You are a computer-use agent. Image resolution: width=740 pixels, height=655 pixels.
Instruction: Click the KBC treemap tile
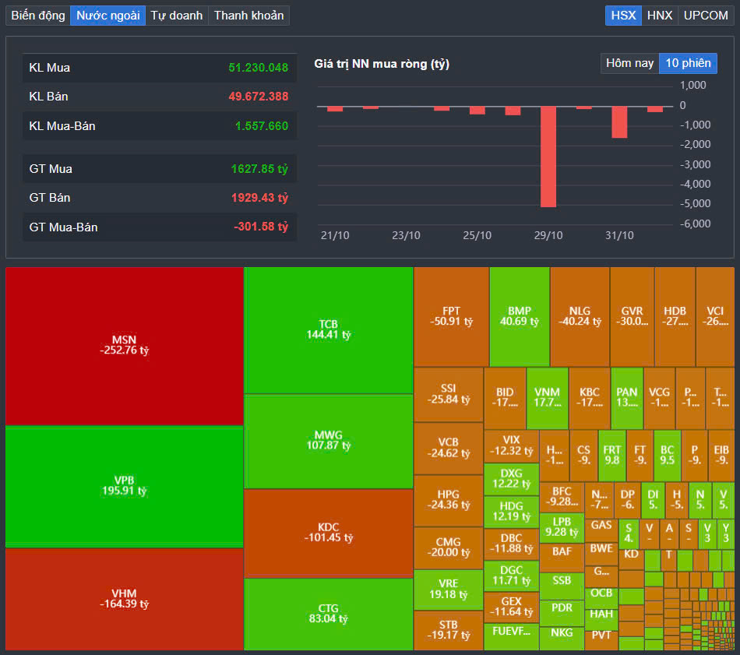pos(590,398)
